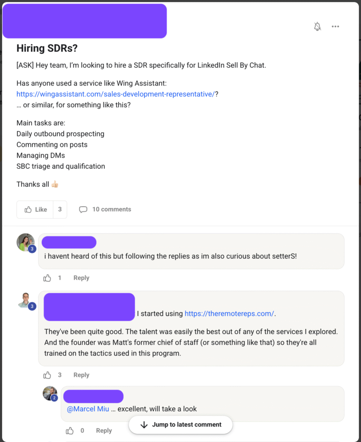Open the theremotereps.com link
361x442 pixels.
click(x=229, y=314)
